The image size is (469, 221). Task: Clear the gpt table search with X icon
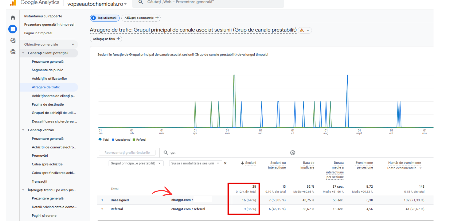[x=293, y=153]
